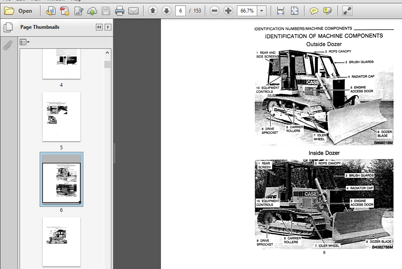
Task: Fit one full page to window icon
Action: 294,11
